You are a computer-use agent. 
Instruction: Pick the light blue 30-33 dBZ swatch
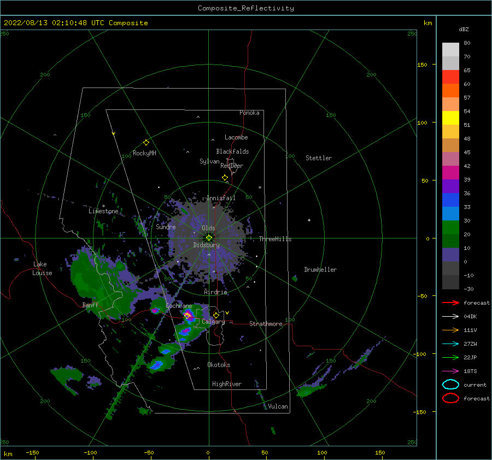450,213
